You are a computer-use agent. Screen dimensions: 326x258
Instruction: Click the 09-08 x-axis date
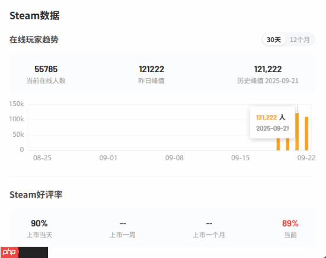pyautogui.click(x=174, y=158)
